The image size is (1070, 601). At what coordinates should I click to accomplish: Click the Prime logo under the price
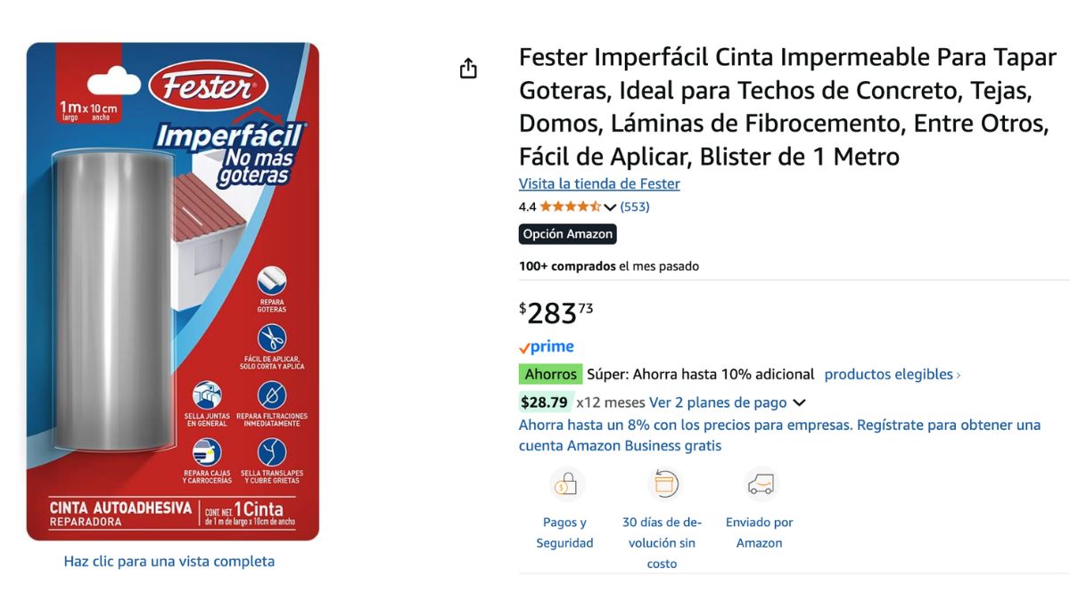tap(547, 347)
